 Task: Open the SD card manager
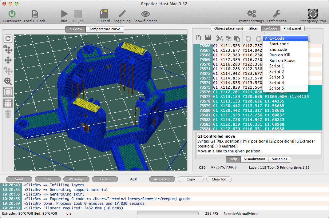[104, 14]
